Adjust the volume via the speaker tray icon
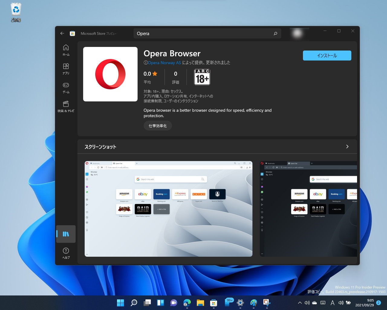This screenshot has width=387, height=310. [x=307, y=302]
